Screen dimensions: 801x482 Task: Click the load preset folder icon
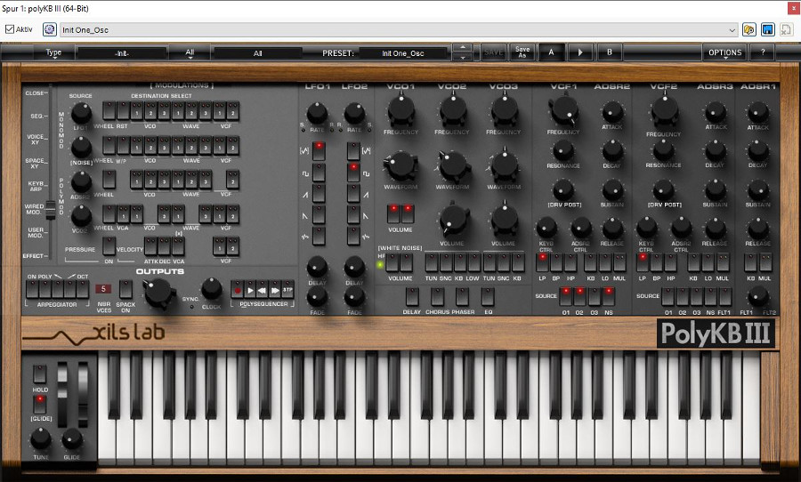click(749, 29)
